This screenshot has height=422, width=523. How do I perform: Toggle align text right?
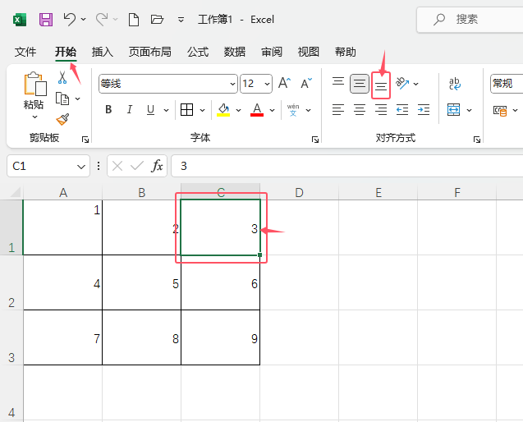pyautogui.click(x=381, y=110)
